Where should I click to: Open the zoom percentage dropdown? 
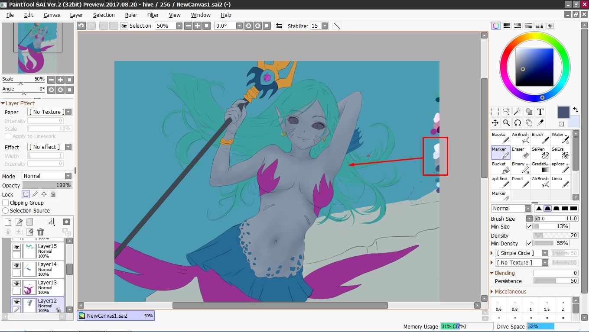point(179,26)
